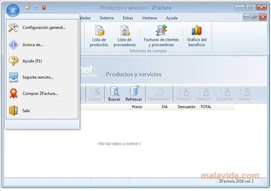Click the Precio column header
Image resolution: width=271 pixels, height=191 pixels.
coord(137,107)
